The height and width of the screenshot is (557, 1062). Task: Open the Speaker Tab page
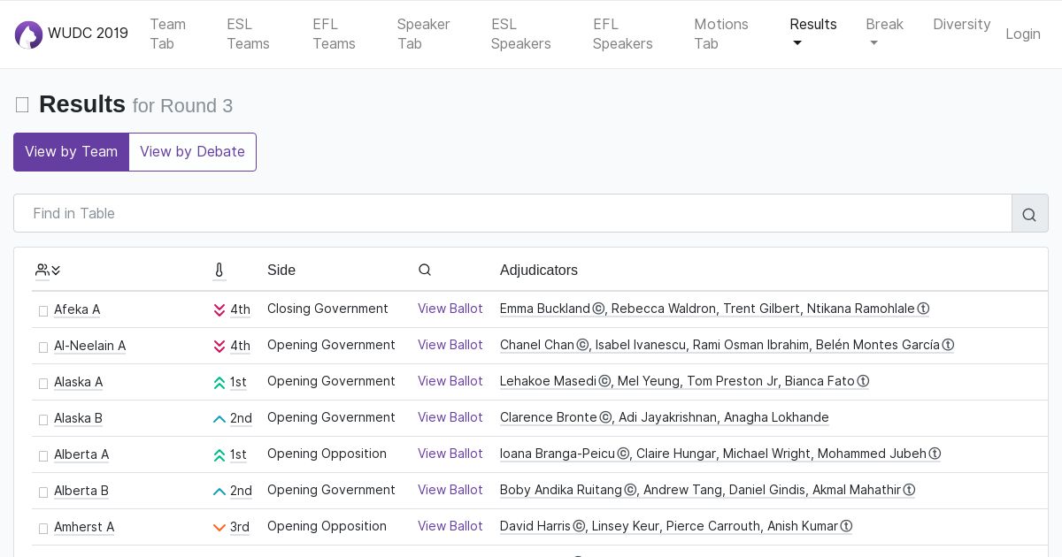click(x=423, y=34)
